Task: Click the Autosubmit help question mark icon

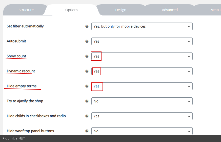Action: point(87,41)
